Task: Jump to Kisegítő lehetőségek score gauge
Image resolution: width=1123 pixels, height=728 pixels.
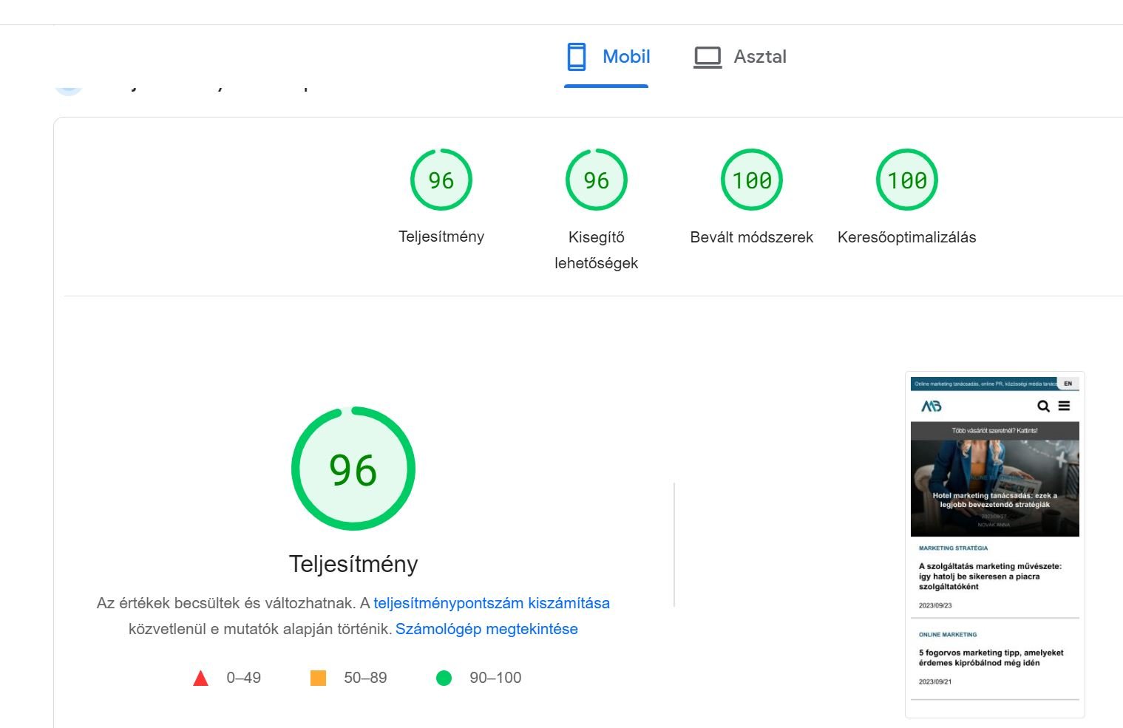Action: (x=596, y=180)
